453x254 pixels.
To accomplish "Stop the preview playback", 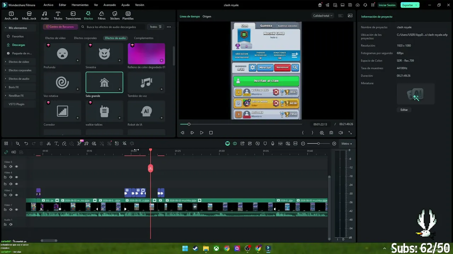I will [x=211, y=133].
